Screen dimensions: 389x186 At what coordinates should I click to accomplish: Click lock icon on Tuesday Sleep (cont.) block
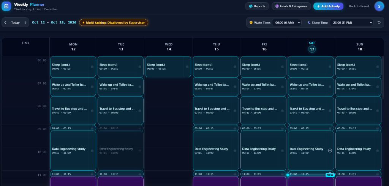tap(140, 67)
